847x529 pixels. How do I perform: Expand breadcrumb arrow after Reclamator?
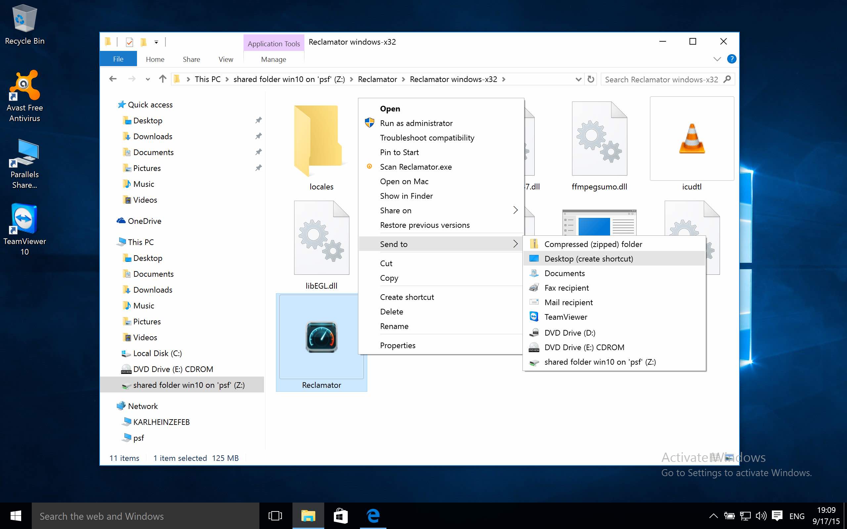(x=403, y=79)
